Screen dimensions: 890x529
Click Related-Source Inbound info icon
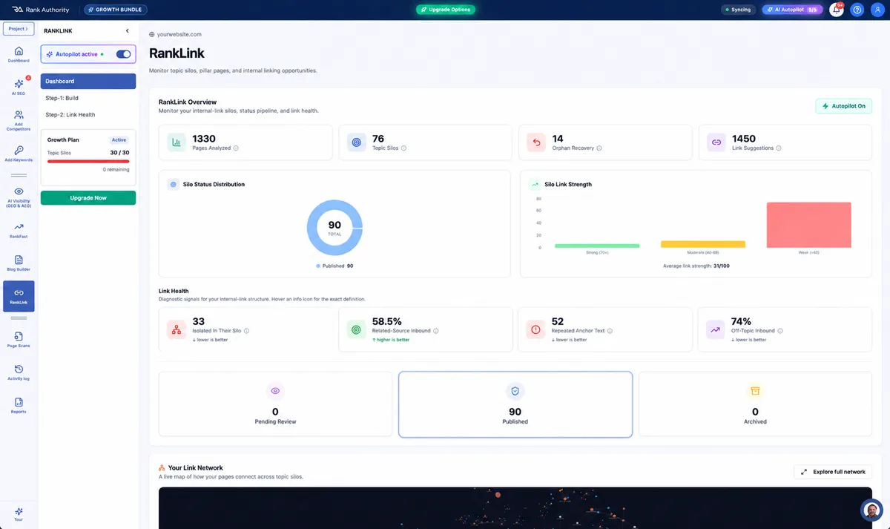[x=436, y=331]
